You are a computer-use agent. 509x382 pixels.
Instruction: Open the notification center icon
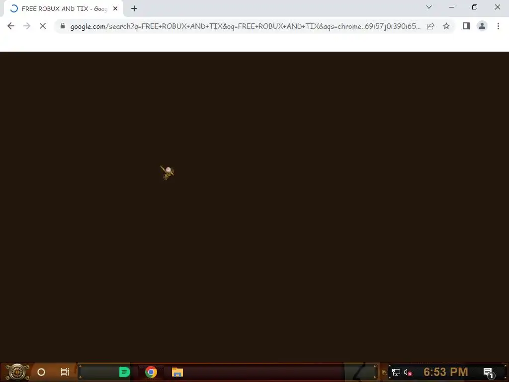coord(489,373)
